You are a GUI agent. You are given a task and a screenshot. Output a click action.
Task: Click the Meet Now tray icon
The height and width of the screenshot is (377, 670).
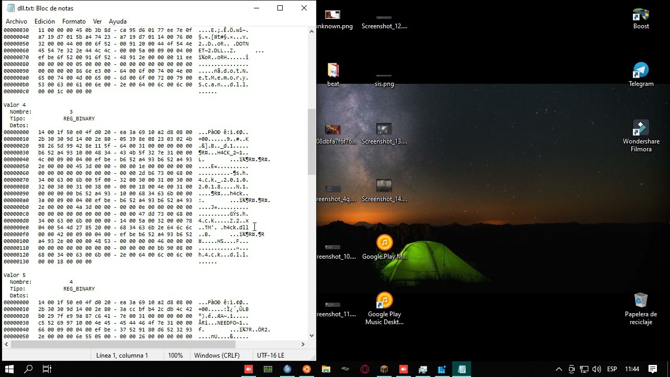572,369
